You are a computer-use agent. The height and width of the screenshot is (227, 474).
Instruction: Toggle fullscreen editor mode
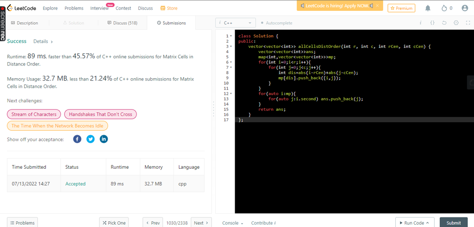click(x=468, y=23)
